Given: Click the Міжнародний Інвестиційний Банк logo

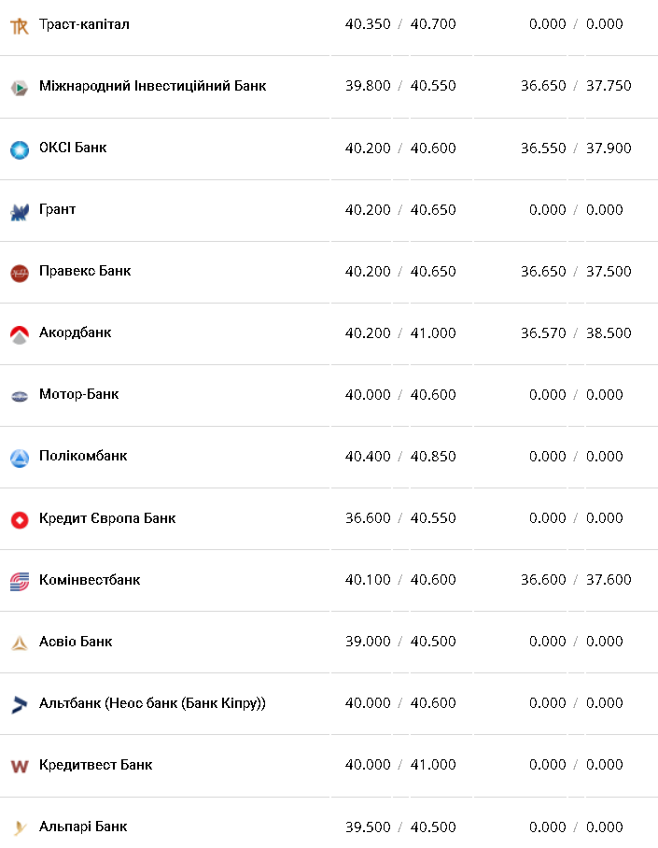Looking at the screenshot, I should click(20, 87).
